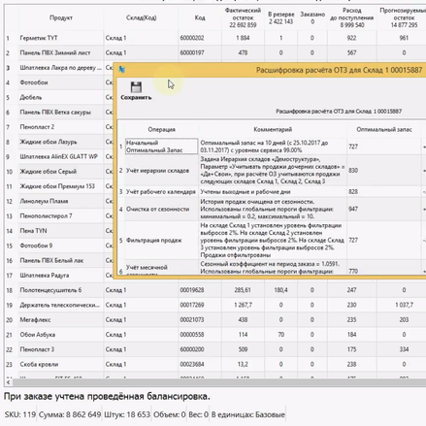Select the Учёт иерархии складов operation
The image size is (426, 426).
[x=157, y=171]
